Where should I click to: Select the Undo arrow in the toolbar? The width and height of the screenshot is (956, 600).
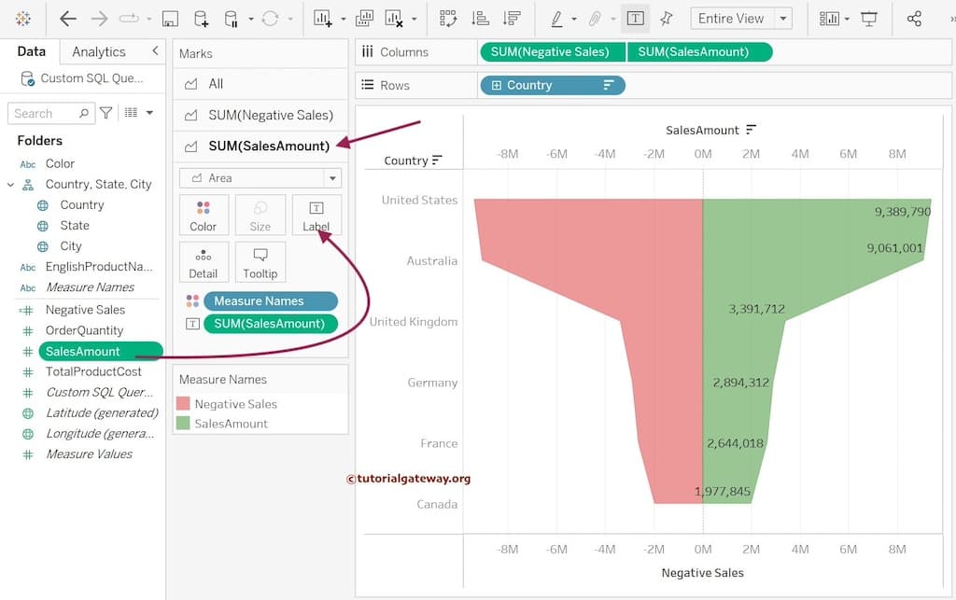(x=69, y=17)
